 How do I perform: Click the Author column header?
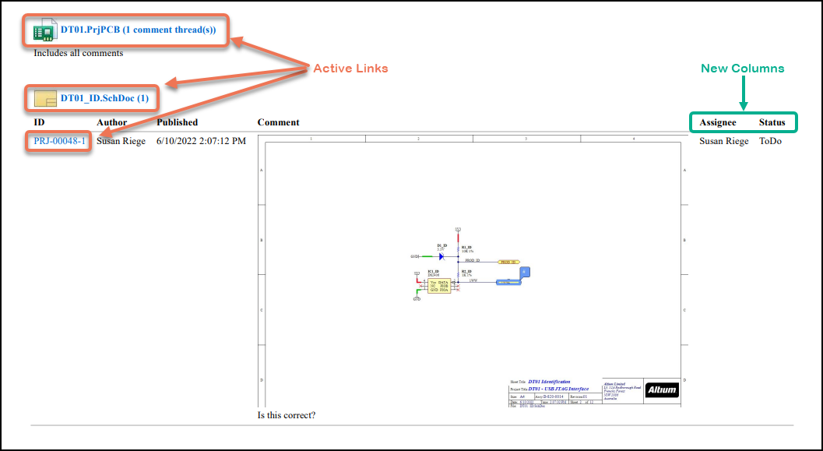pos(111,122)
